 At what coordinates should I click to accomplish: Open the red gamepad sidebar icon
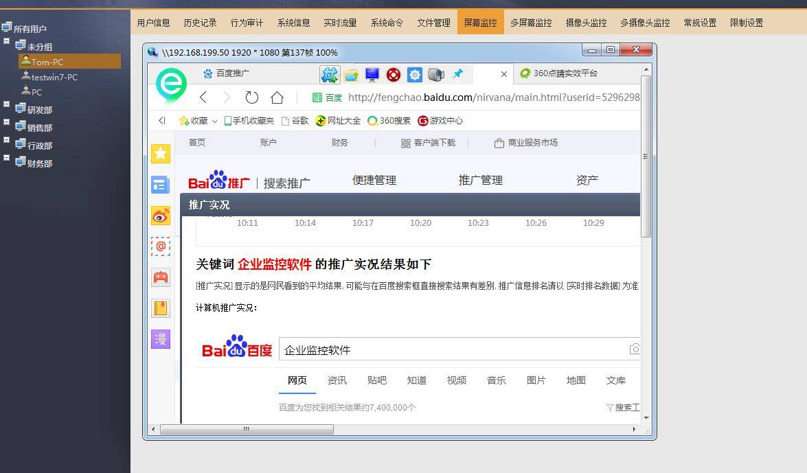161,277
